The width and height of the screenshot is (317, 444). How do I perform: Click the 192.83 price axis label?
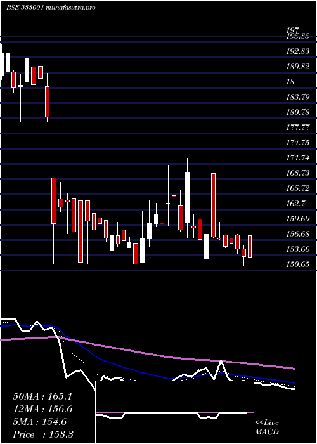coord(298,51)
